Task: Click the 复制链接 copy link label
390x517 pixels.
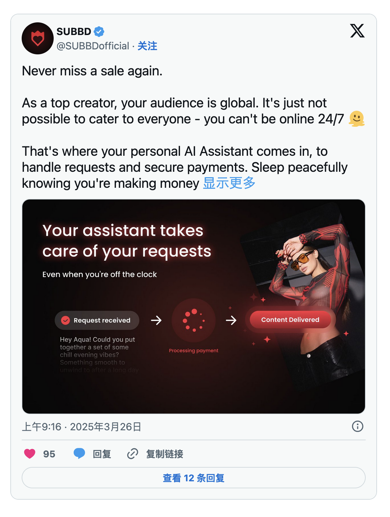Action: click(165, 454)
